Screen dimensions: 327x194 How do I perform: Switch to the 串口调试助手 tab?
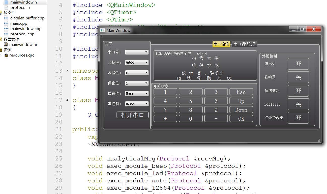point(245,44)
